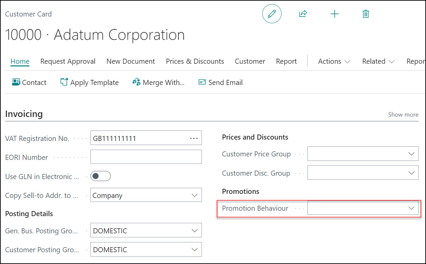This screenshot has width=426, height=264.
Task: Open the VAT Registration No. ellipsis button
Action: point(194,138)
